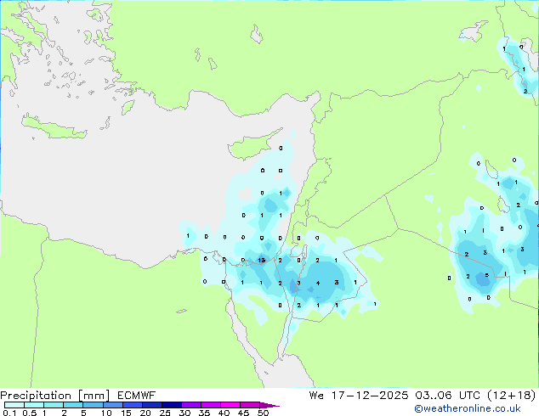Viewport: 539px width, 416px height.
Task: Select the 'Precipitation [mm]' title text
Action: pyautogui.click(x=55, y=396)
